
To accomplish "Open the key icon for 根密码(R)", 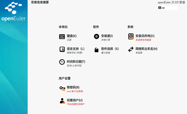I will tap(62, 88).
